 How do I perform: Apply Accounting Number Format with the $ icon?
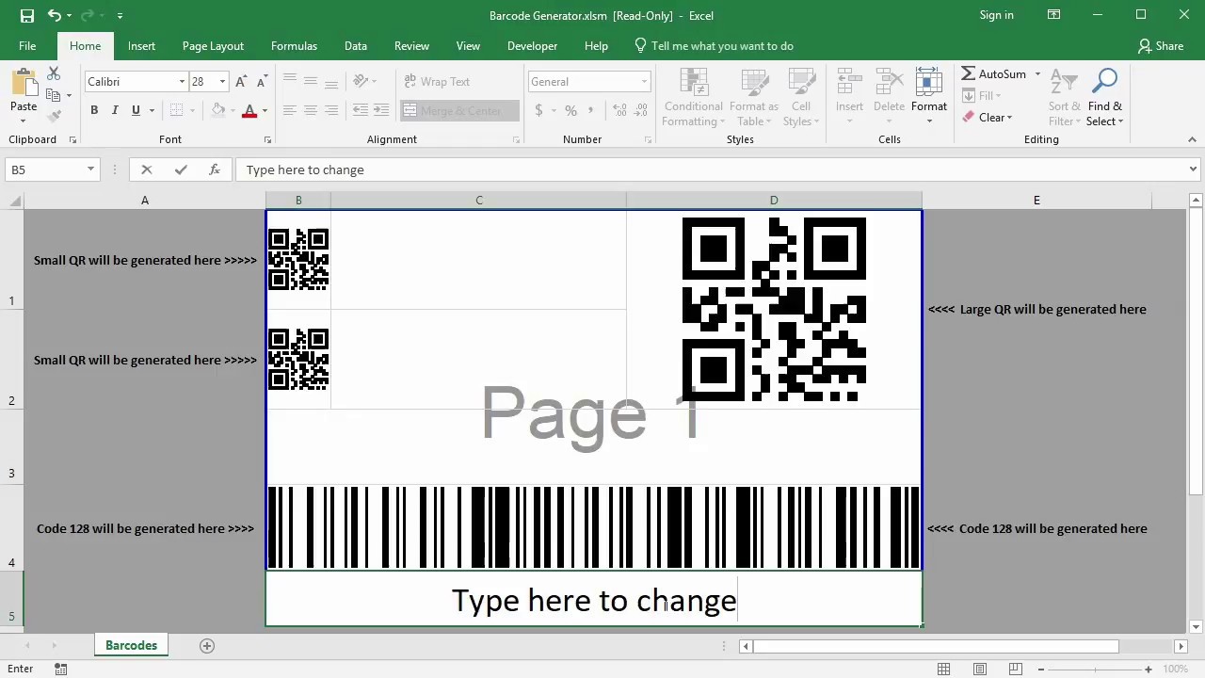(x=538, y=110)
